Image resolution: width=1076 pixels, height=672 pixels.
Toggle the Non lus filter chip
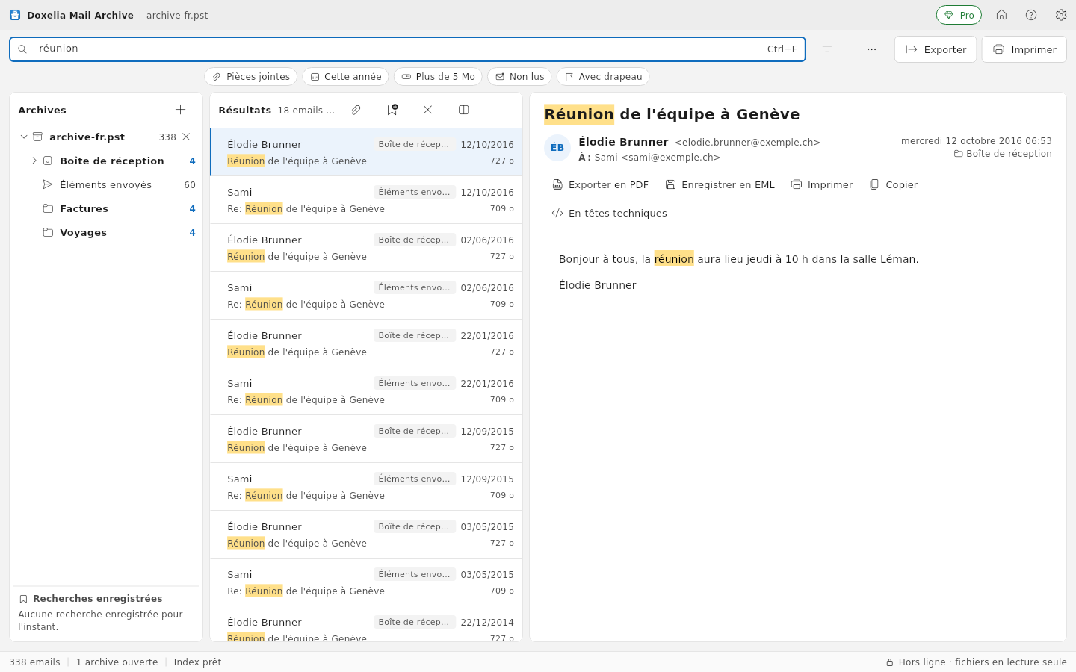(520, 77)
